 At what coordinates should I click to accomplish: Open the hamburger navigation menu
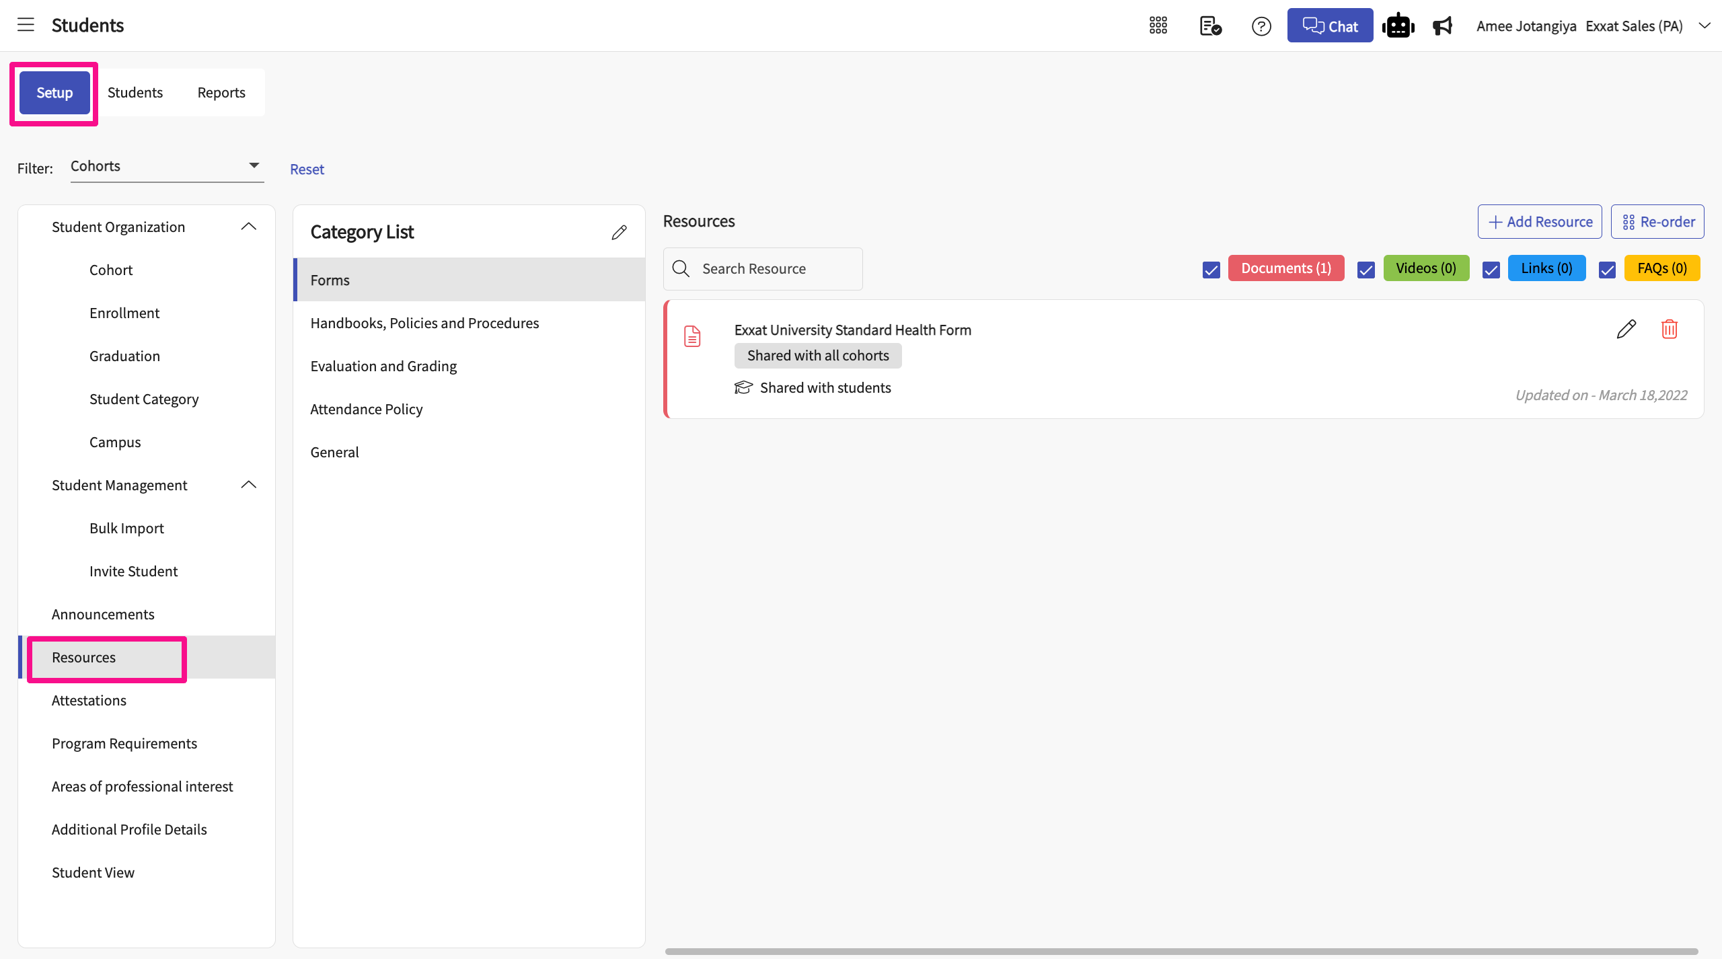point(26,26)
